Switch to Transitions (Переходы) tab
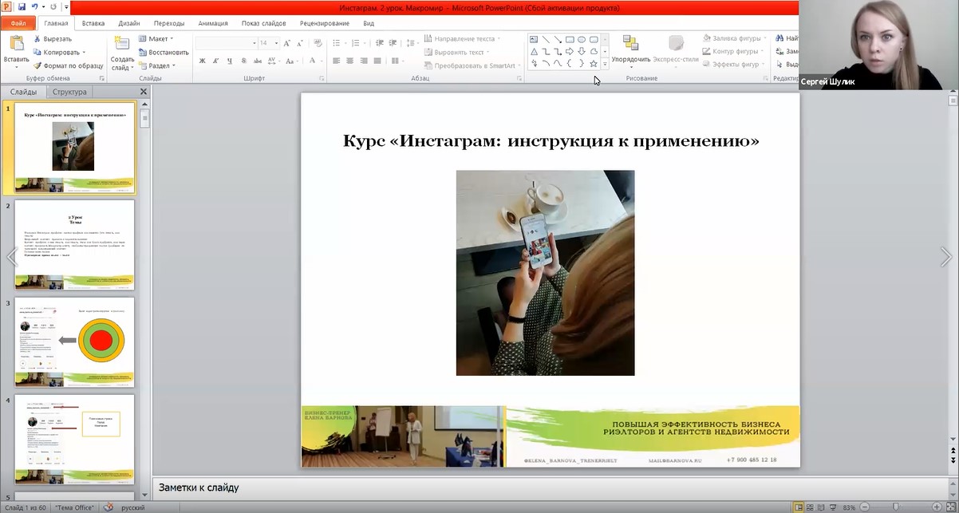 click(169, 23)
